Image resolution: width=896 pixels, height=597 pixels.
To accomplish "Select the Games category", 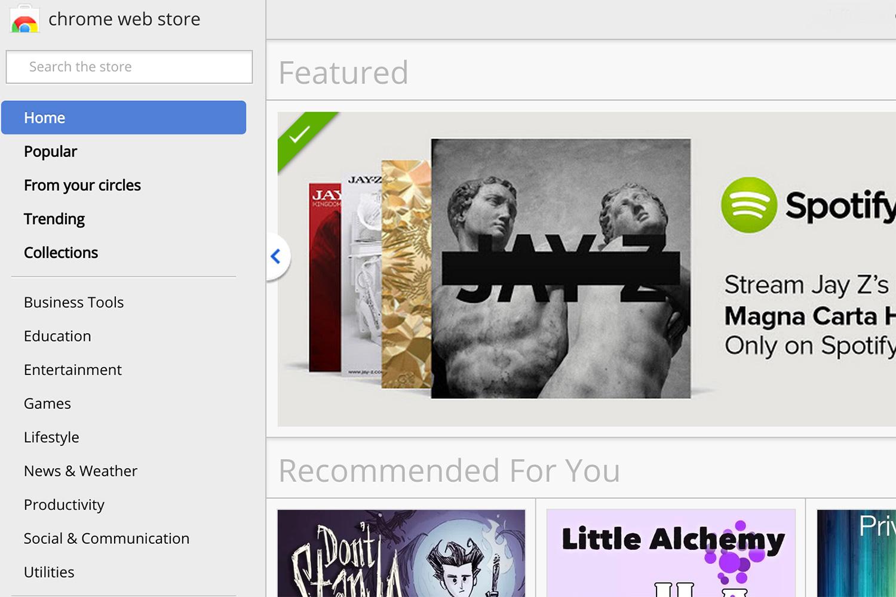I will pos(47,404).
